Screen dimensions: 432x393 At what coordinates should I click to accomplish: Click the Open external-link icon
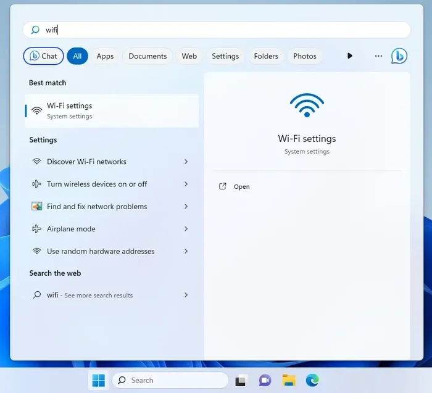point(222,186)
